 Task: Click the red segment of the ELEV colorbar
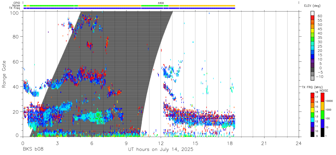coord(312,18)
